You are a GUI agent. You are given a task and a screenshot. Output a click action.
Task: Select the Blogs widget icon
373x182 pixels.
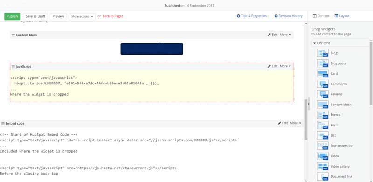(x=323, y=53)
